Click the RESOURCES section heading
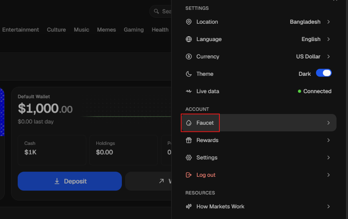Screen dimensions: 348x219 point(200,193)
